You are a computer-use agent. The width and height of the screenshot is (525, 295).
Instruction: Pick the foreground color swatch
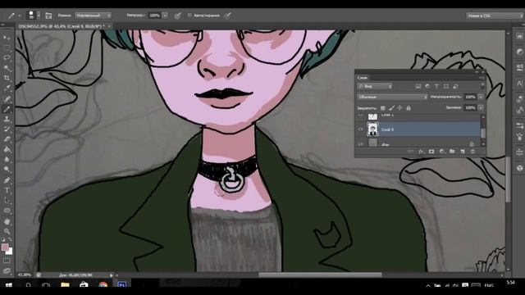pyautogui.click(x=5, y=247)
